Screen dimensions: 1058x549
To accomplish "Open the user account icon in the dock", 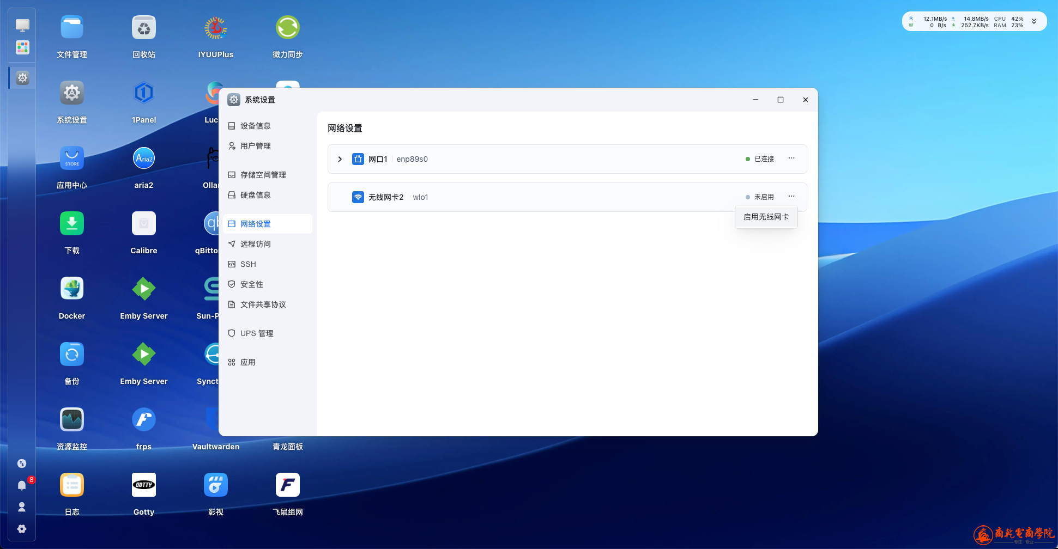I will (x=22, y=507).
